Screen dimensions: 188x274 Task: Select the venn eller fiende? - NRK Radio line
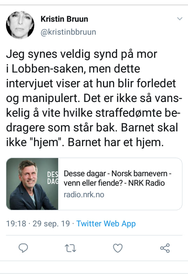(114, 183)
